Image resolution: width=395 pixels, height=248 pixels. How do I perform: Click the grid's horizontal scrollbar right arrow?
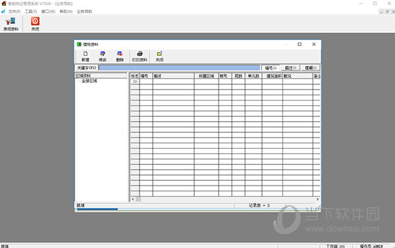click(x=318, y=199)
